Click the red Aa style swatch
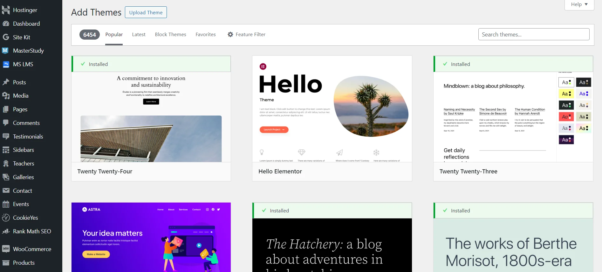This screenshot has width=602, height=272. pos(566,117)
